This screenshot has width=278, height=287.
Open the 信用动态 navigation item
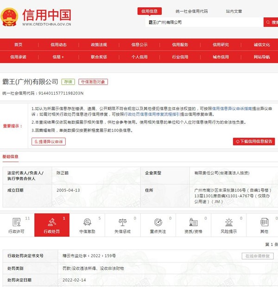[x=58, y=45]
